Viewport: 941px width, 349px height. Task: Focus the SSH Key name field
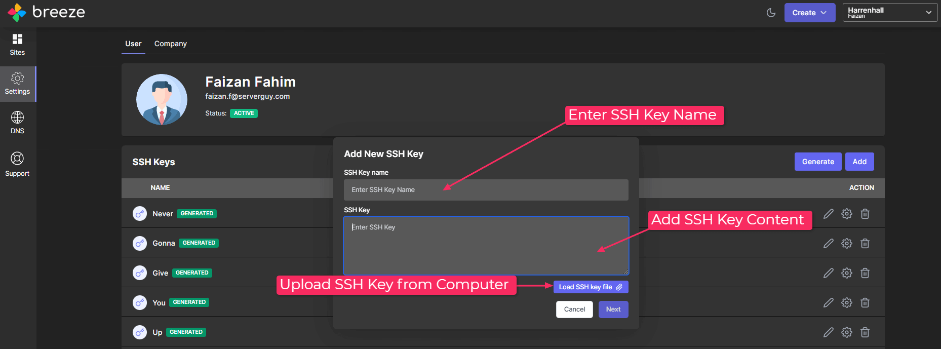coord(486,189)
